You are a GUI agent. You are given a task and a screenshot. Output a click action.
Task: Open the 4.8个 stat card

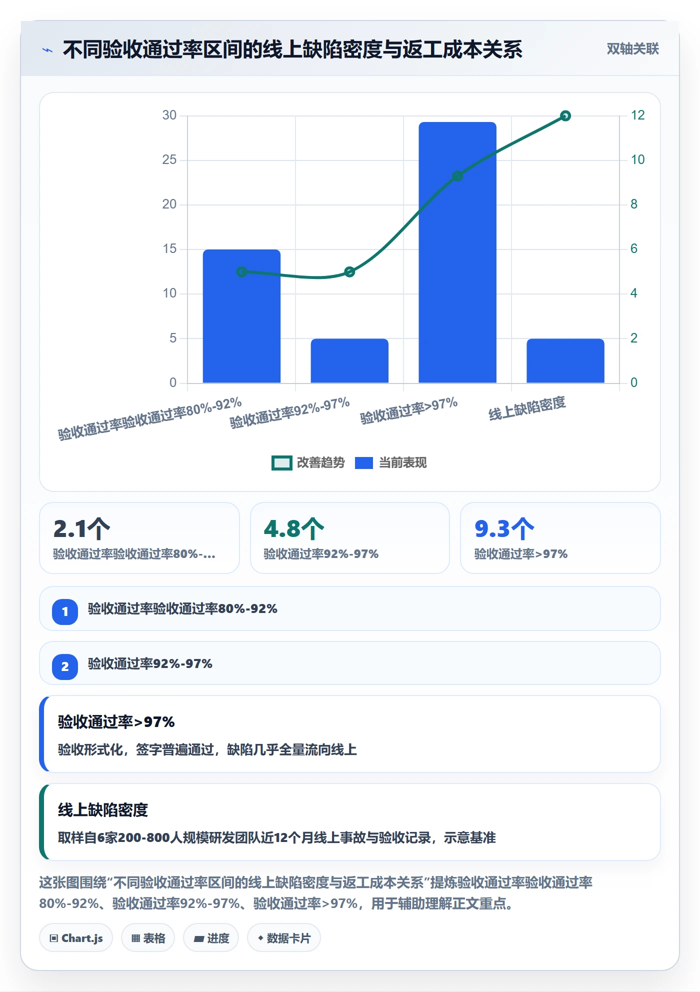click(350, 538)
